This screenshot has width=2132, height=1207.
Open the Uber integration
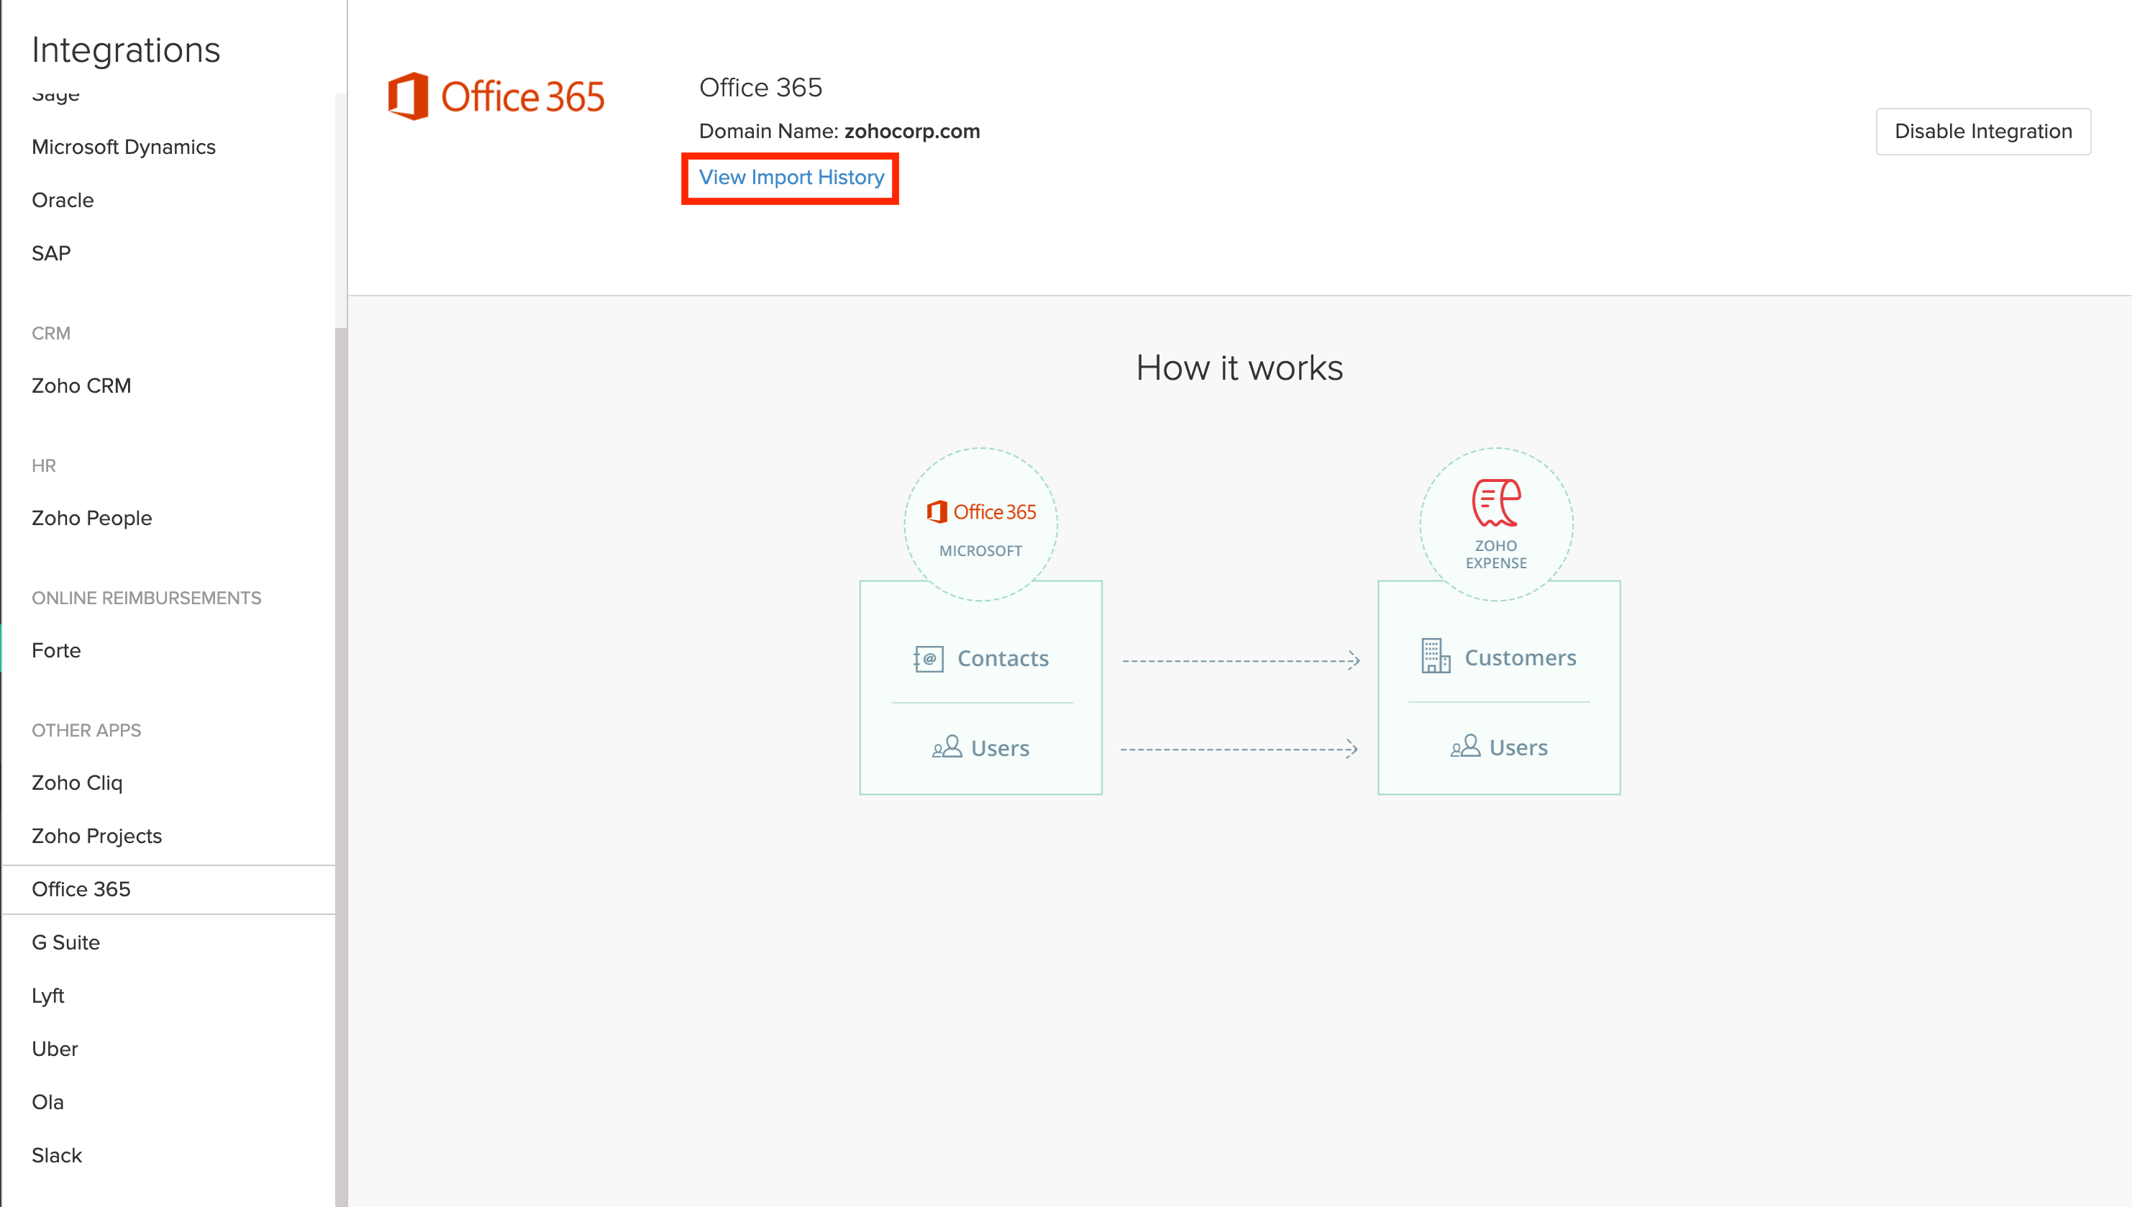tap(55, 1049)
